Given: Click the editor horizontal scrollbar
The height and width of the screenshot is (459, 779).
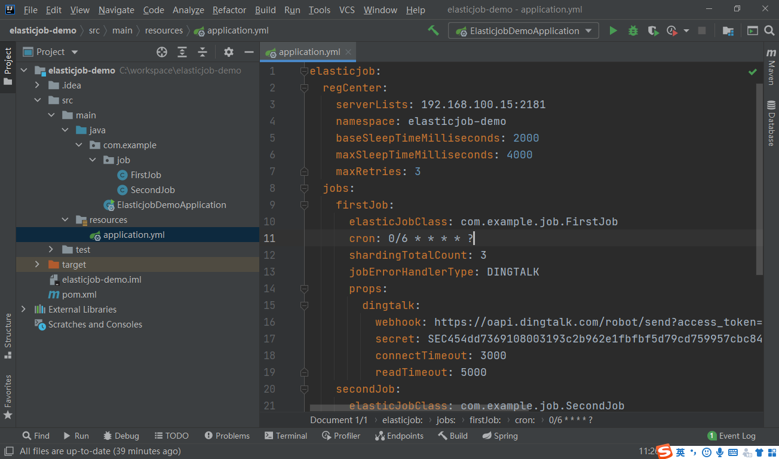Looking at the screenshot, I should pyautogui.click(x=419, y=408).
